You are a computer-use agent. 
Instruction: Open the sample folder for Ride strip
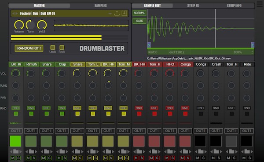247,151
